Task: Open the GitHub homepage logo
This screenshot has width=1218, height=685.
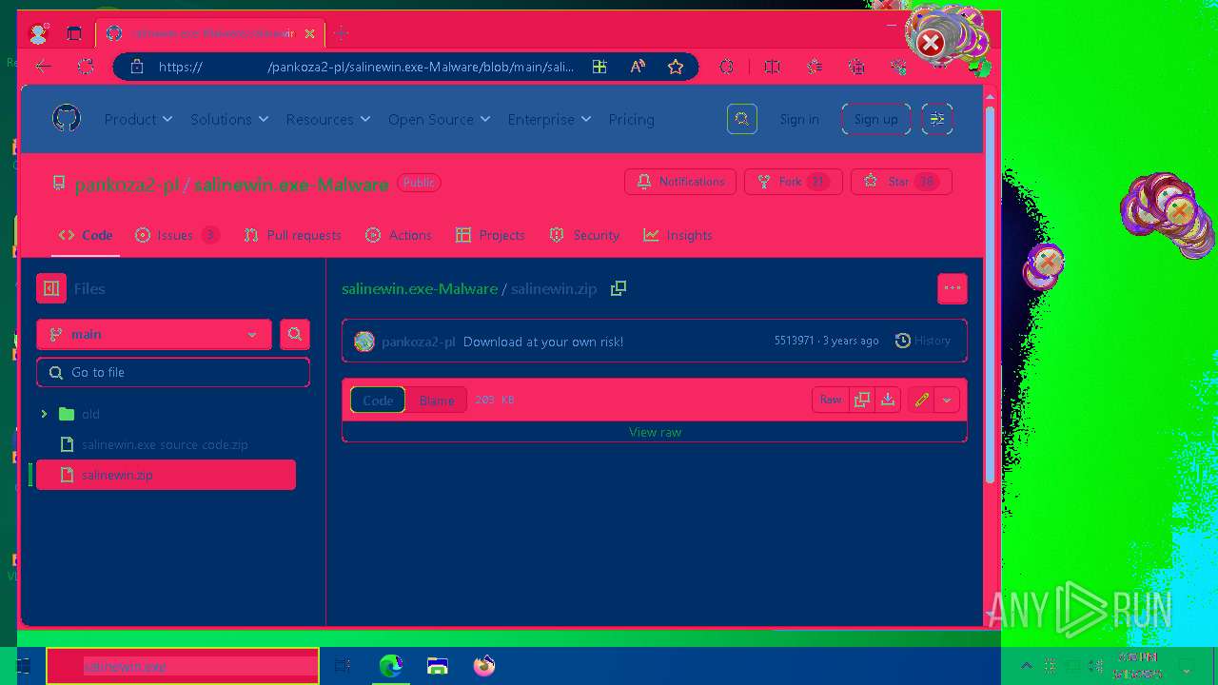Action: 67,119
